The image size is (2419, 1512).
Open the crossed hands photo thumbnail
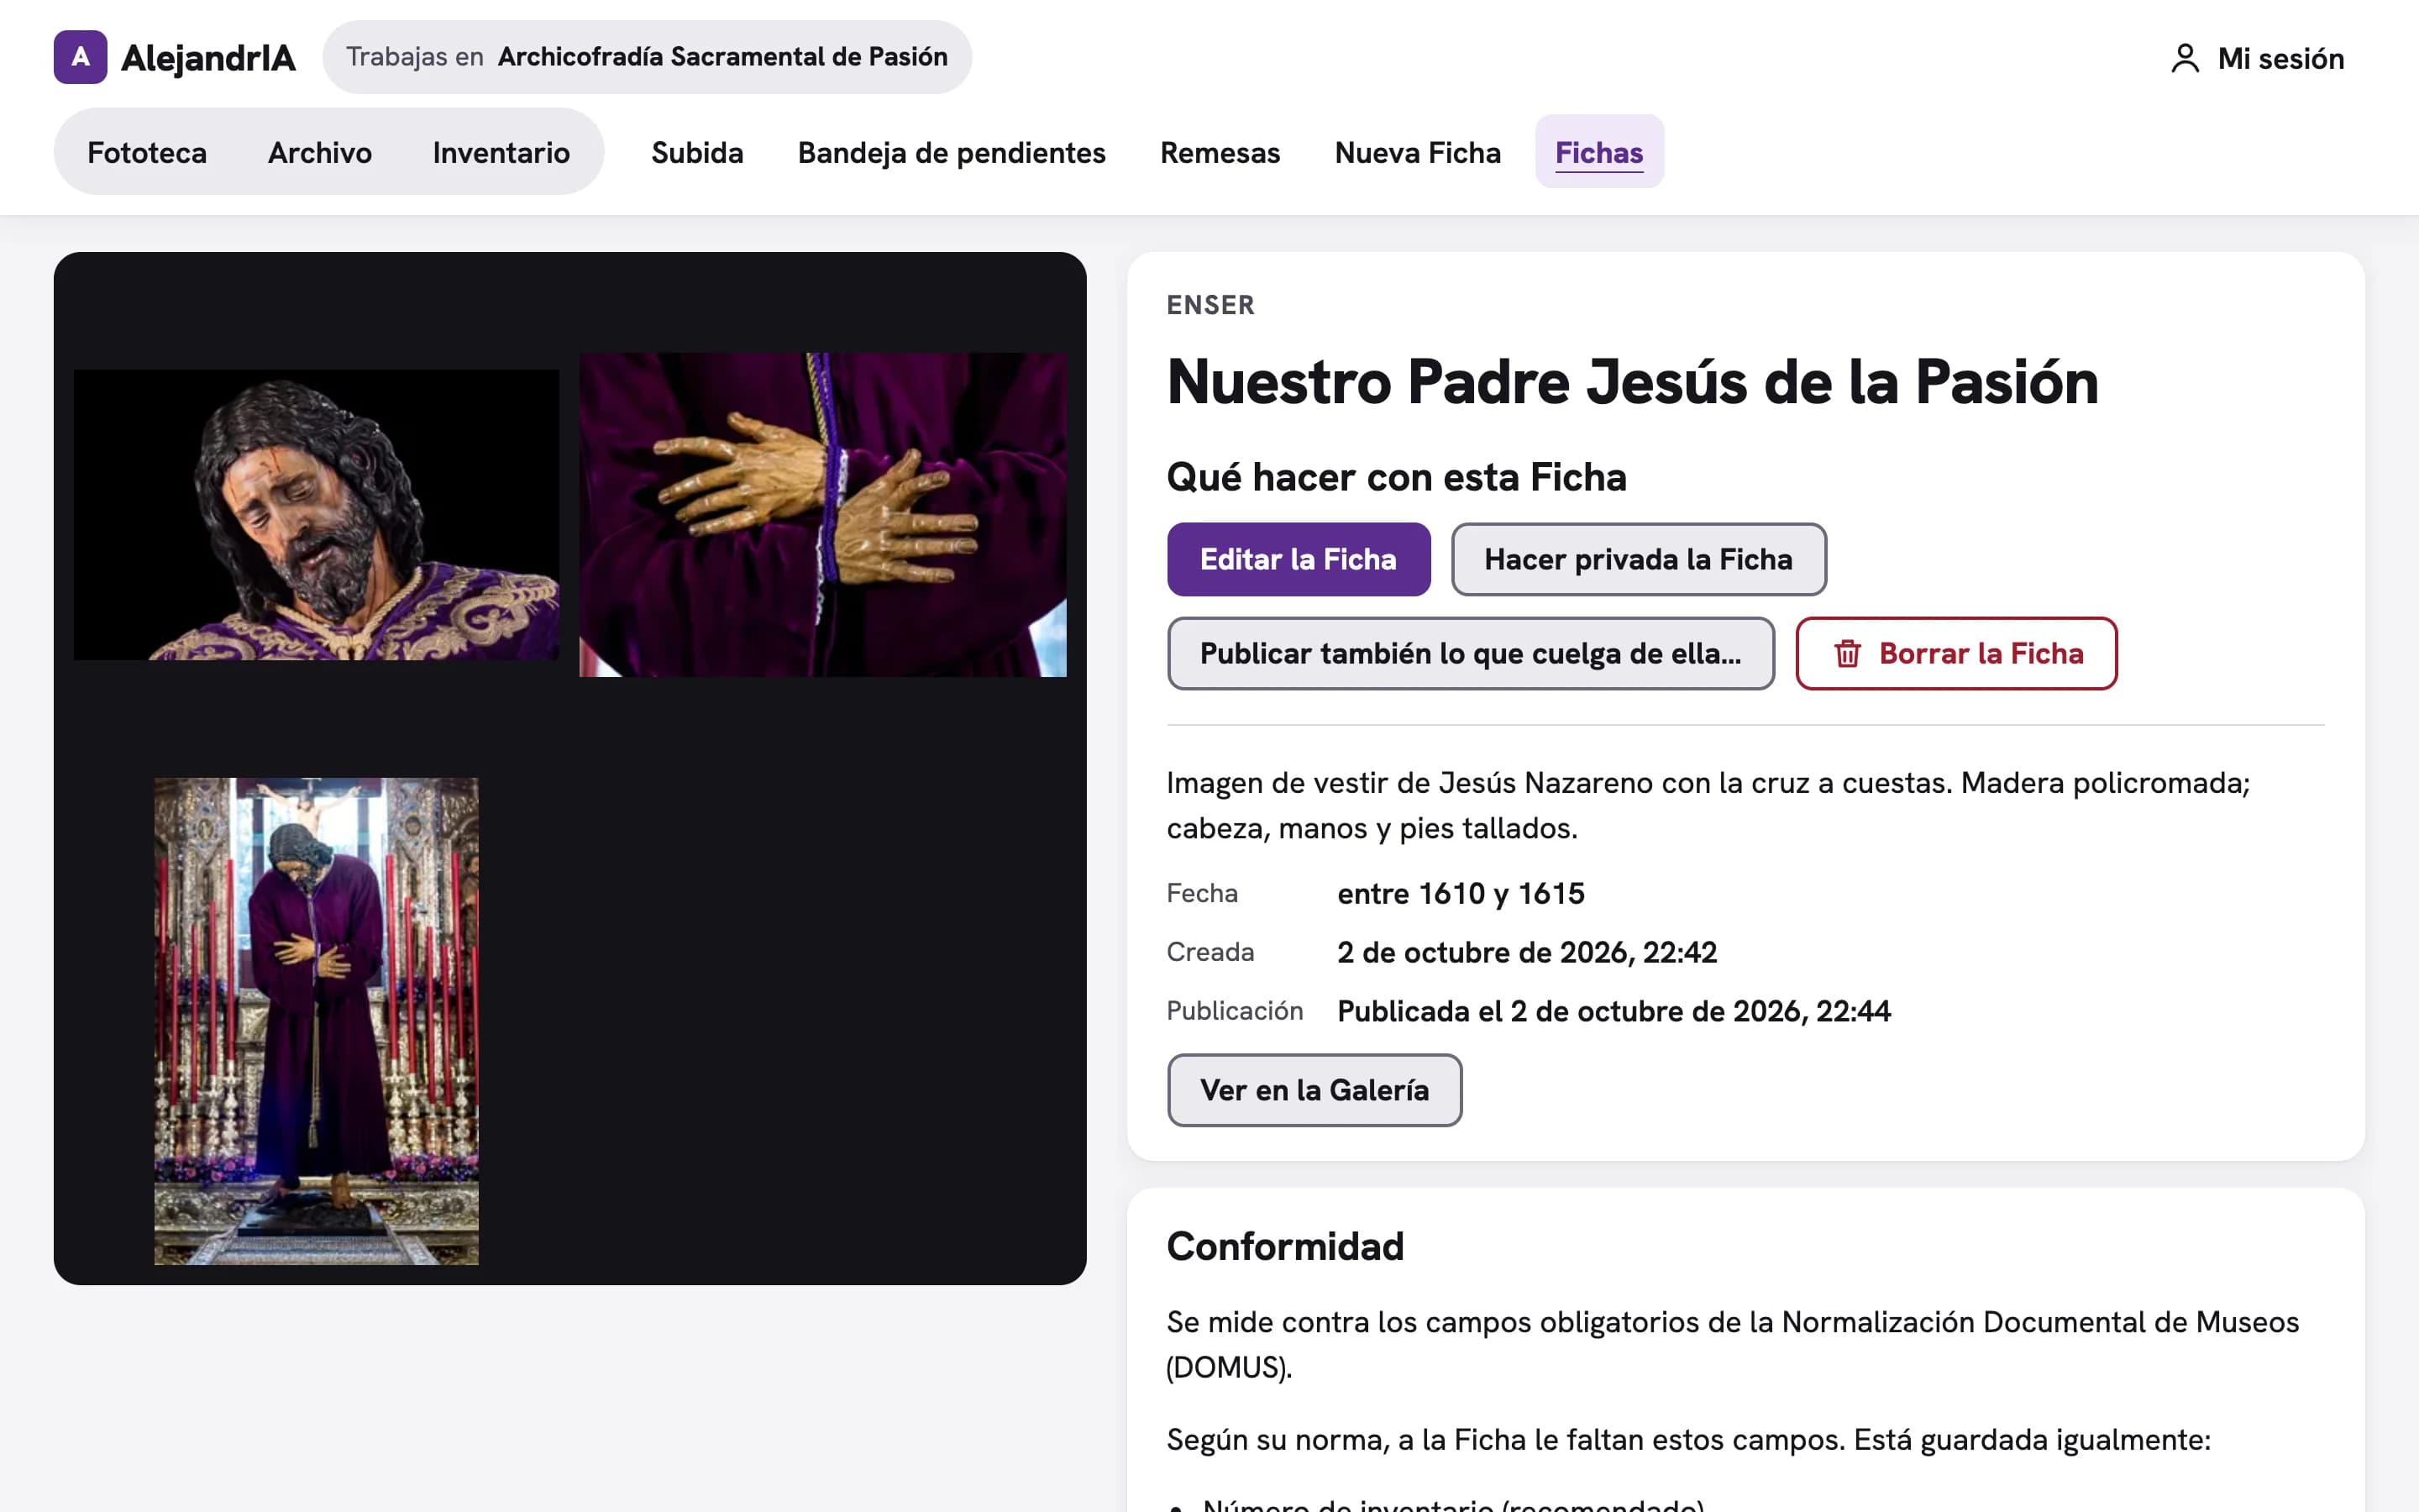(822, 515)
